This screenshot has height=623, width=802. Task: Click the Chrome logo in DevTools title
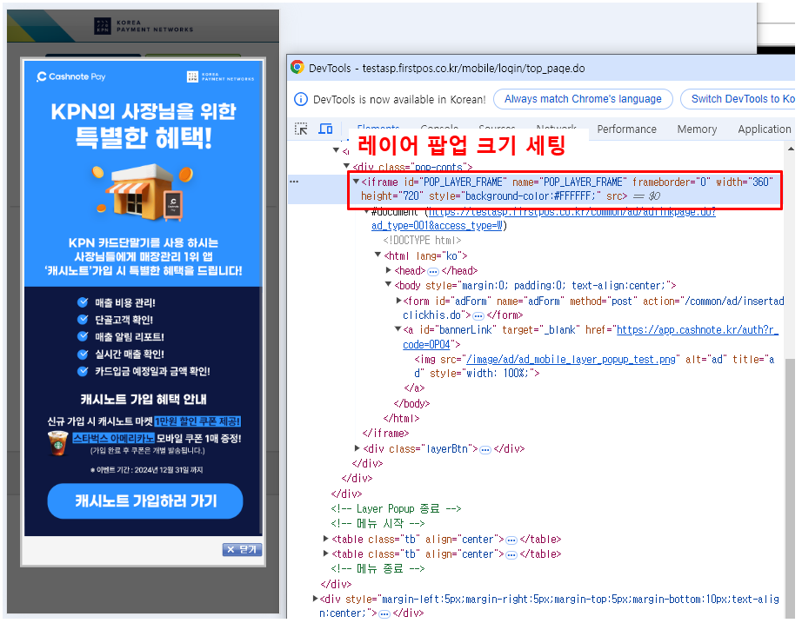pos(297,68)
